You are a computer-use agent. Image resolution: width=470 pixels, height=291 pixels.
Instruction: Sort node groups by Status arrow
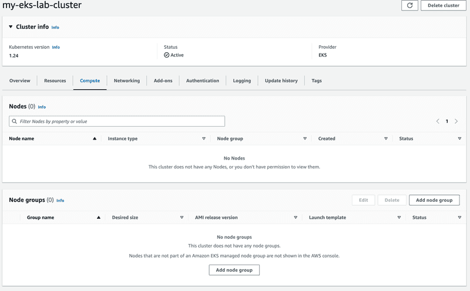(x=459, y=218)
